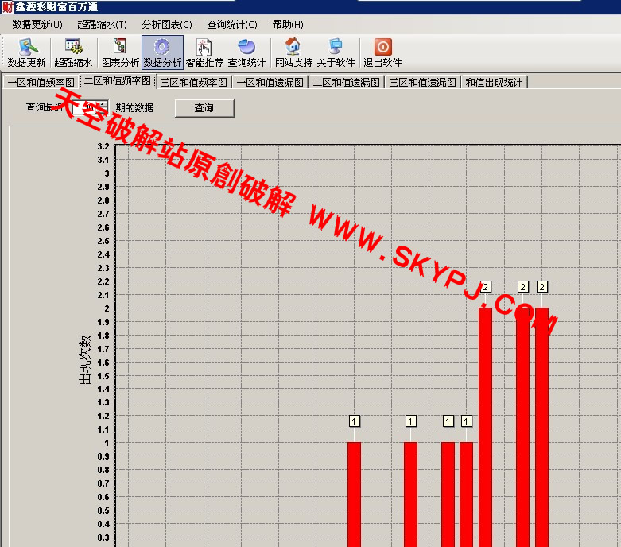Viewport: 621px width, 547px height.
Task: Open the 分析图表(G) menu
Action: [166, 25]
